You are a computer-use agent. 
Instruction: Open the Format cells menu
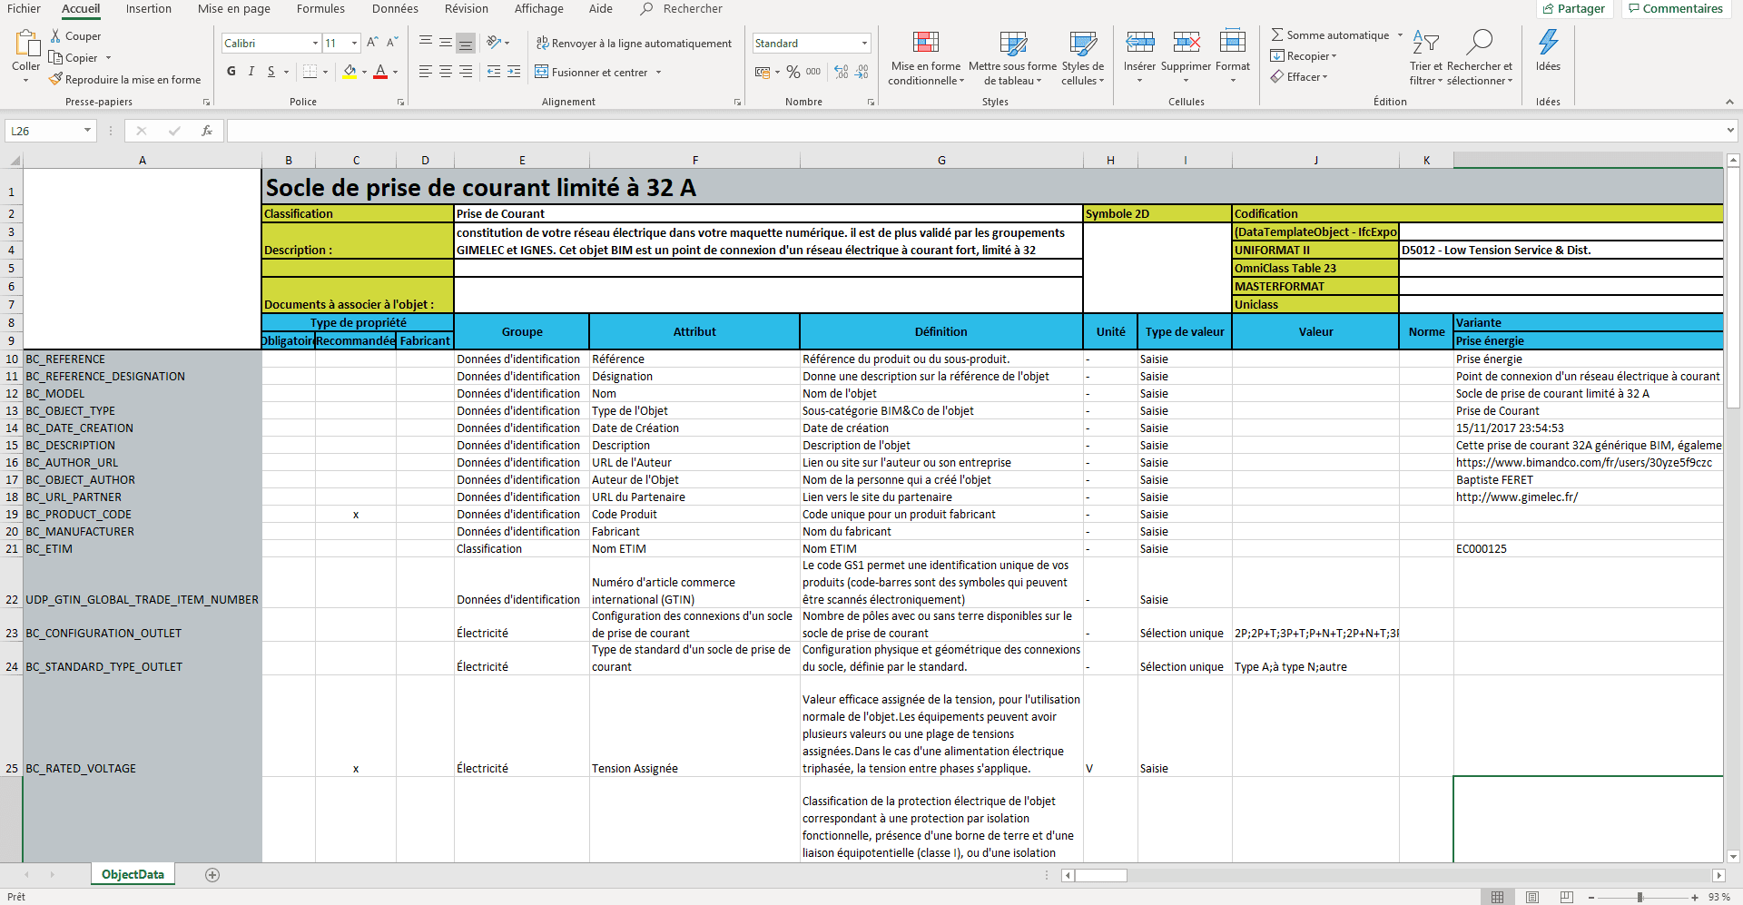tap(1233, 57)
